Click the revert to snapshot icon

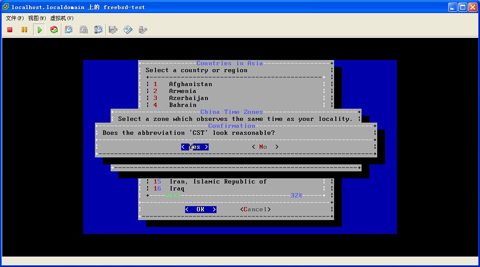pyautogui.click(x=84, y=30)
